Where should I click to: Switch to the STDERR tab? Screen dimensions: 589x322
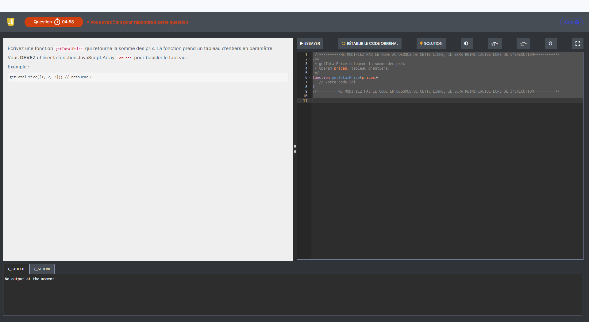pyautogui.click(x=42, y=269)
